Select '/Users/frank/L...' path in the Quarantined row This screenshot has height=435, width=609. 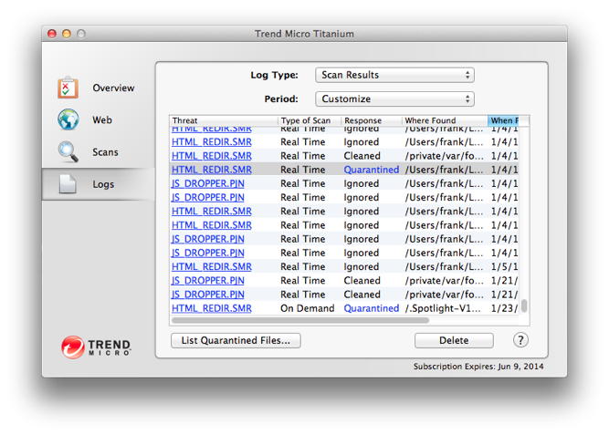tap(445, 170)
